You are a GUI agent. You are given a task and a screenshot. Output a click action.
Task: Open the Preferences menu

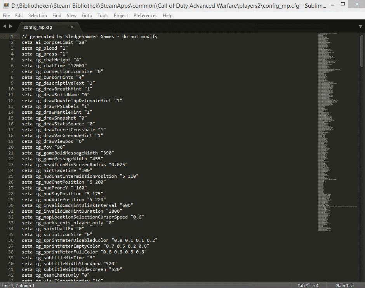[145, 16]
